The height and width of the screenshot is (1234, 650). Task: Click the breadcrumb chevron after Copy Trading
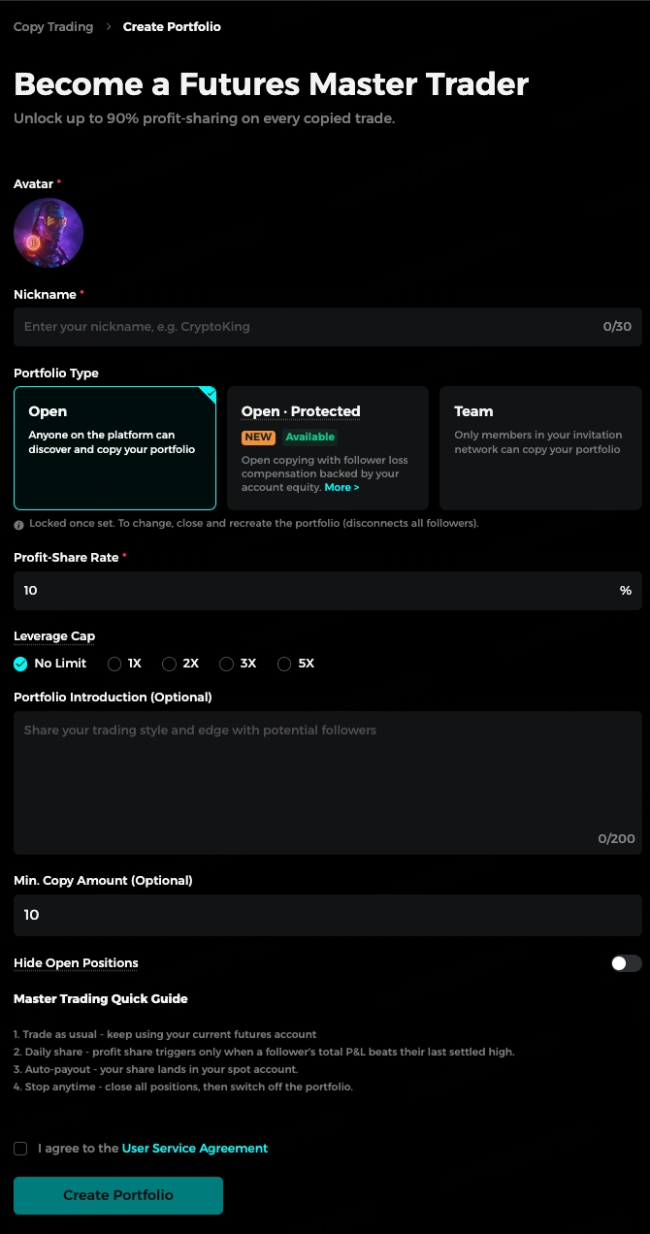(109, 27)
